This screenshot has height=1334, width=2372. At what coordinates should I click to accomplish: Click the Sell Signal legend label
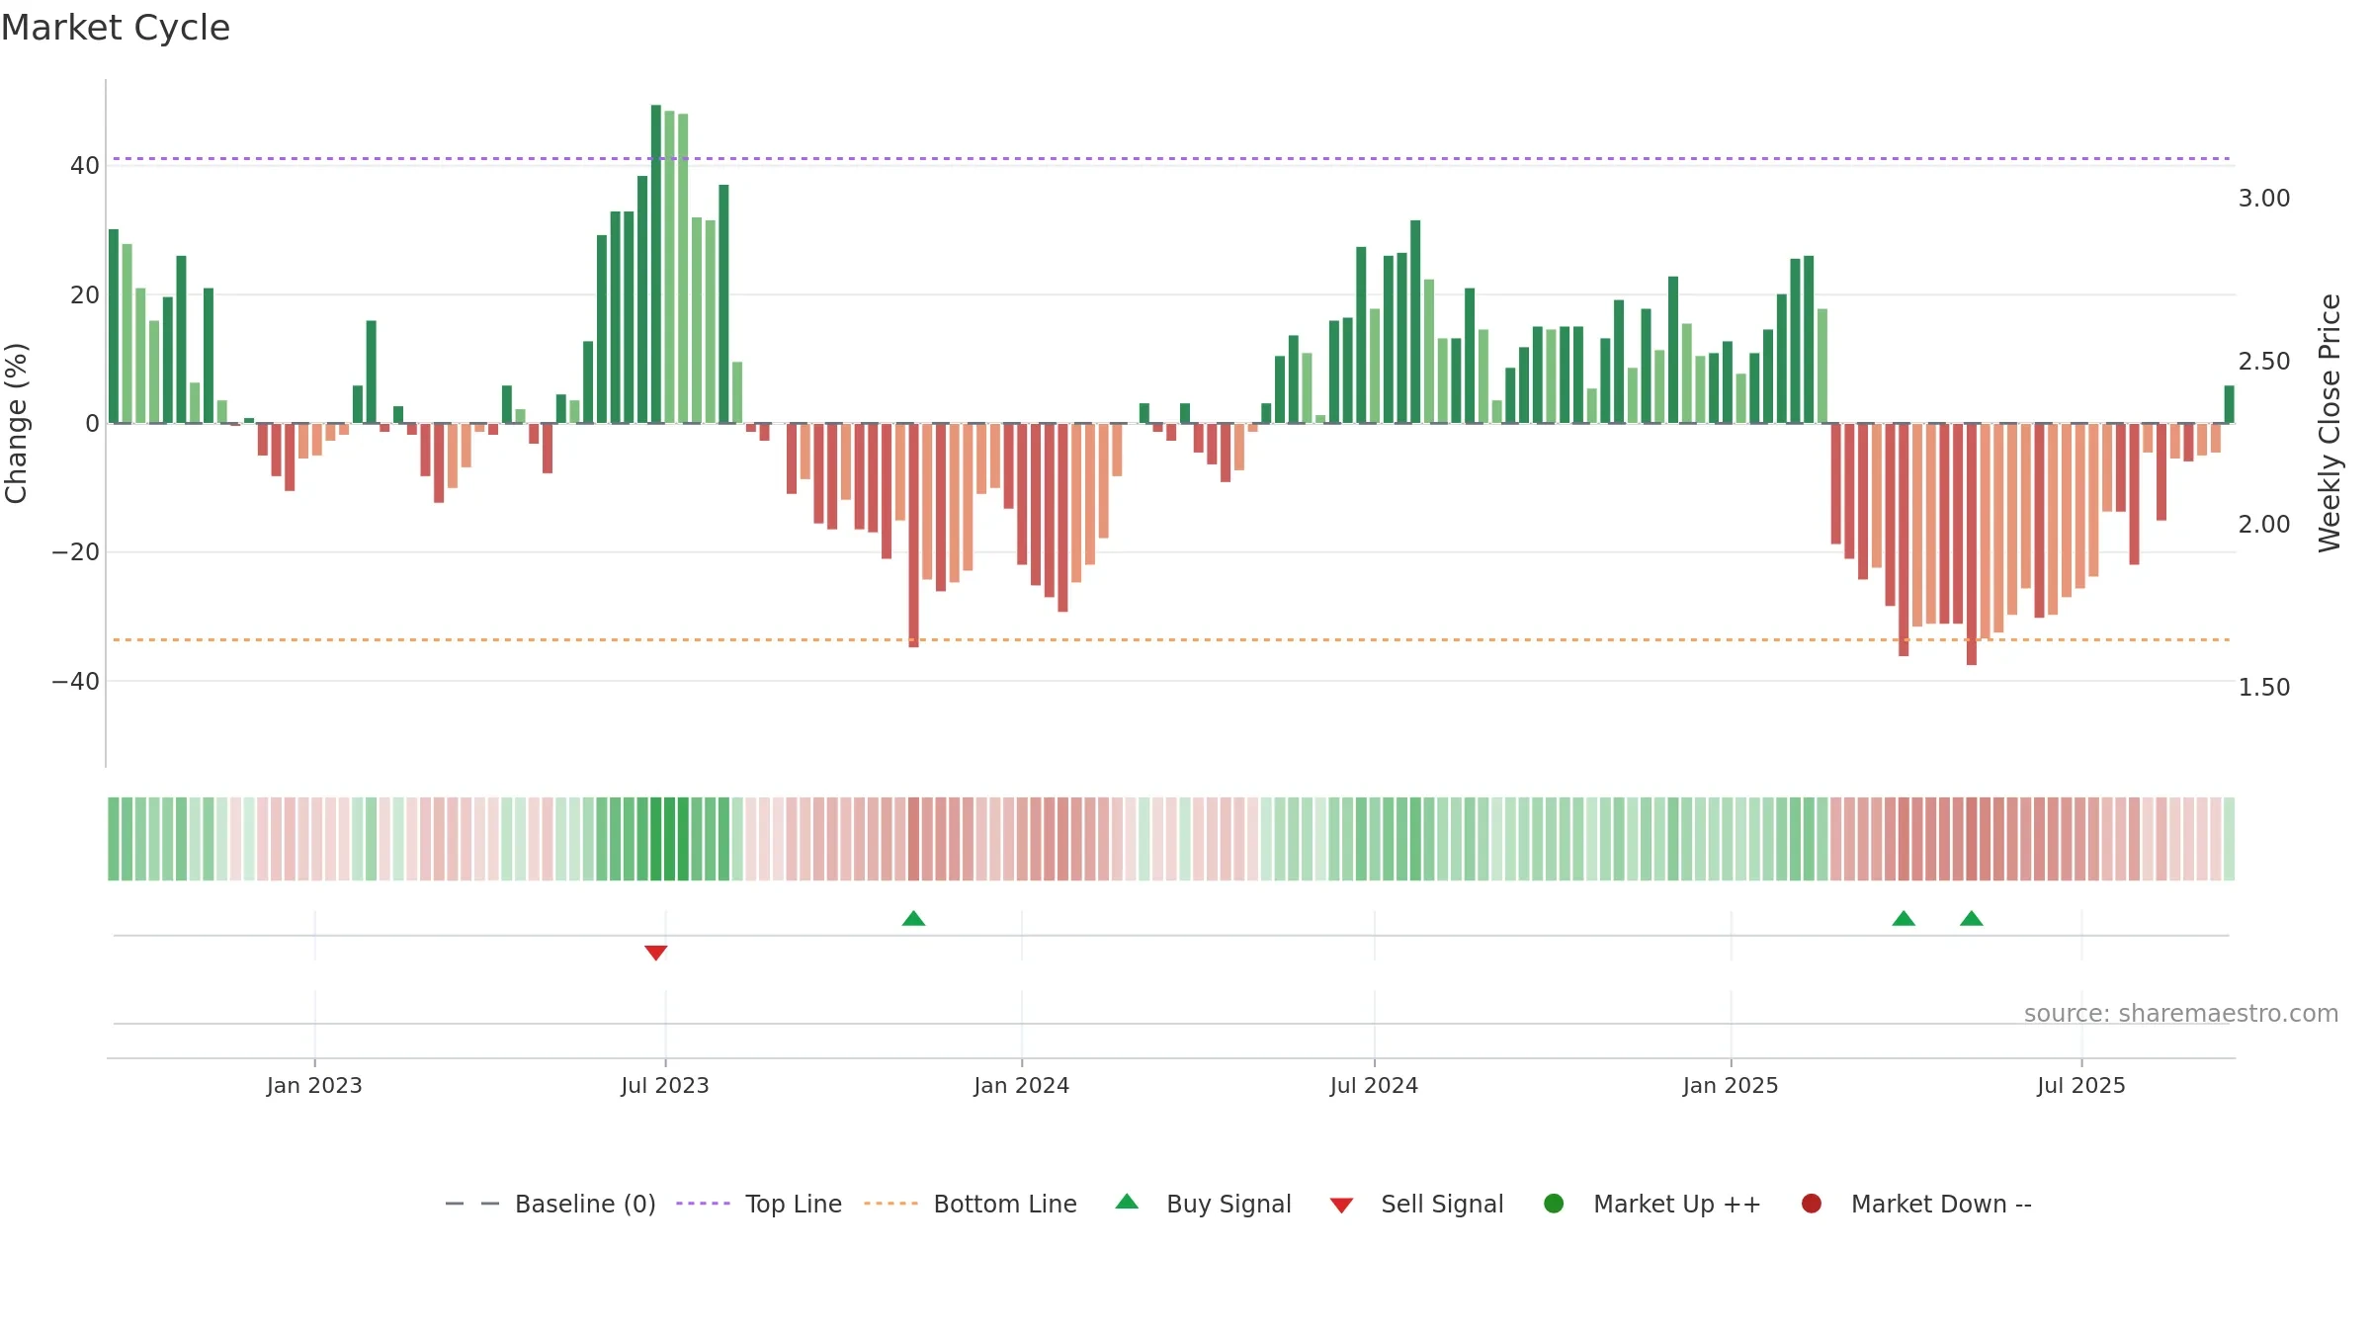(x=1442, y=1205)
